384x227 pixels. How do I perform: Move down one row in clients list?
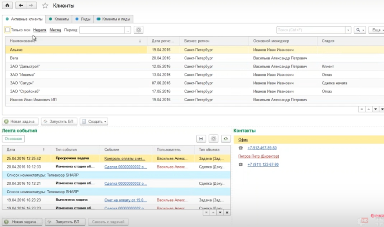tap(375, 109)
